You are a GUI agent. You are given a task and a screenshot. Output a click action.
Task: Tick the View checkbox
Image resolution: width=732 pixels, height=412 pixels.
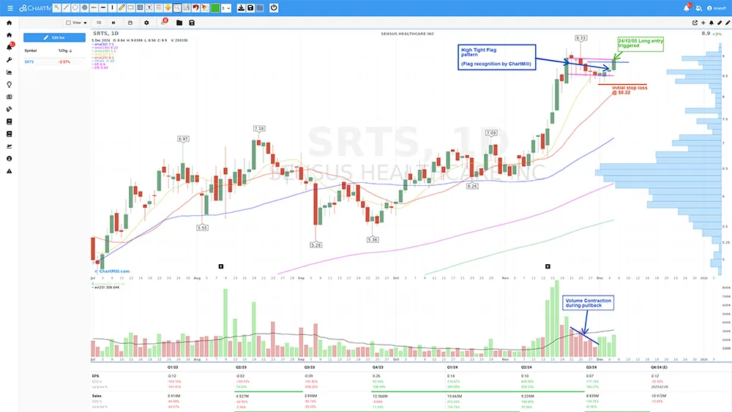point(68,23)
